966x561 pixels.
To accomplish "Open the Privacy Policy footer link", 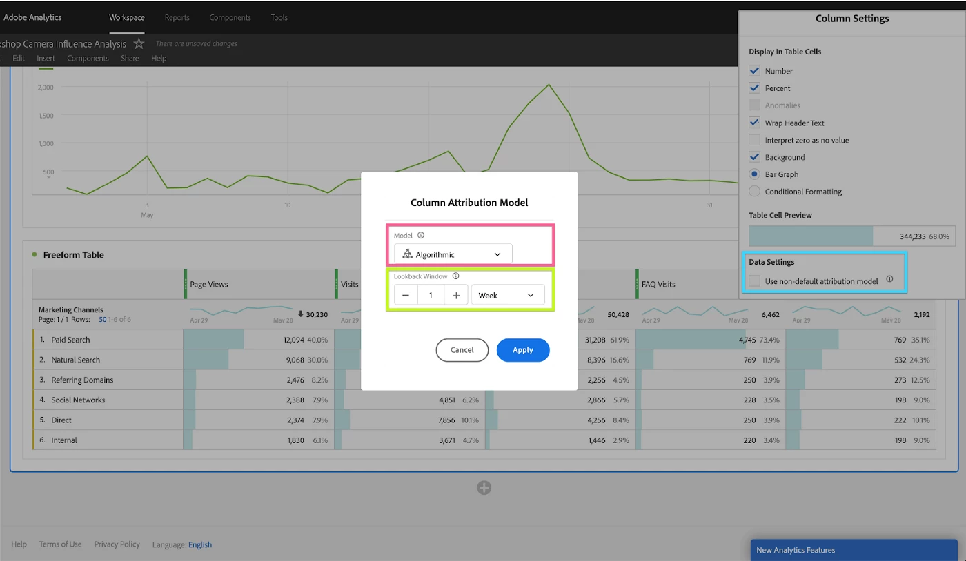I will (x=117, y=544).
